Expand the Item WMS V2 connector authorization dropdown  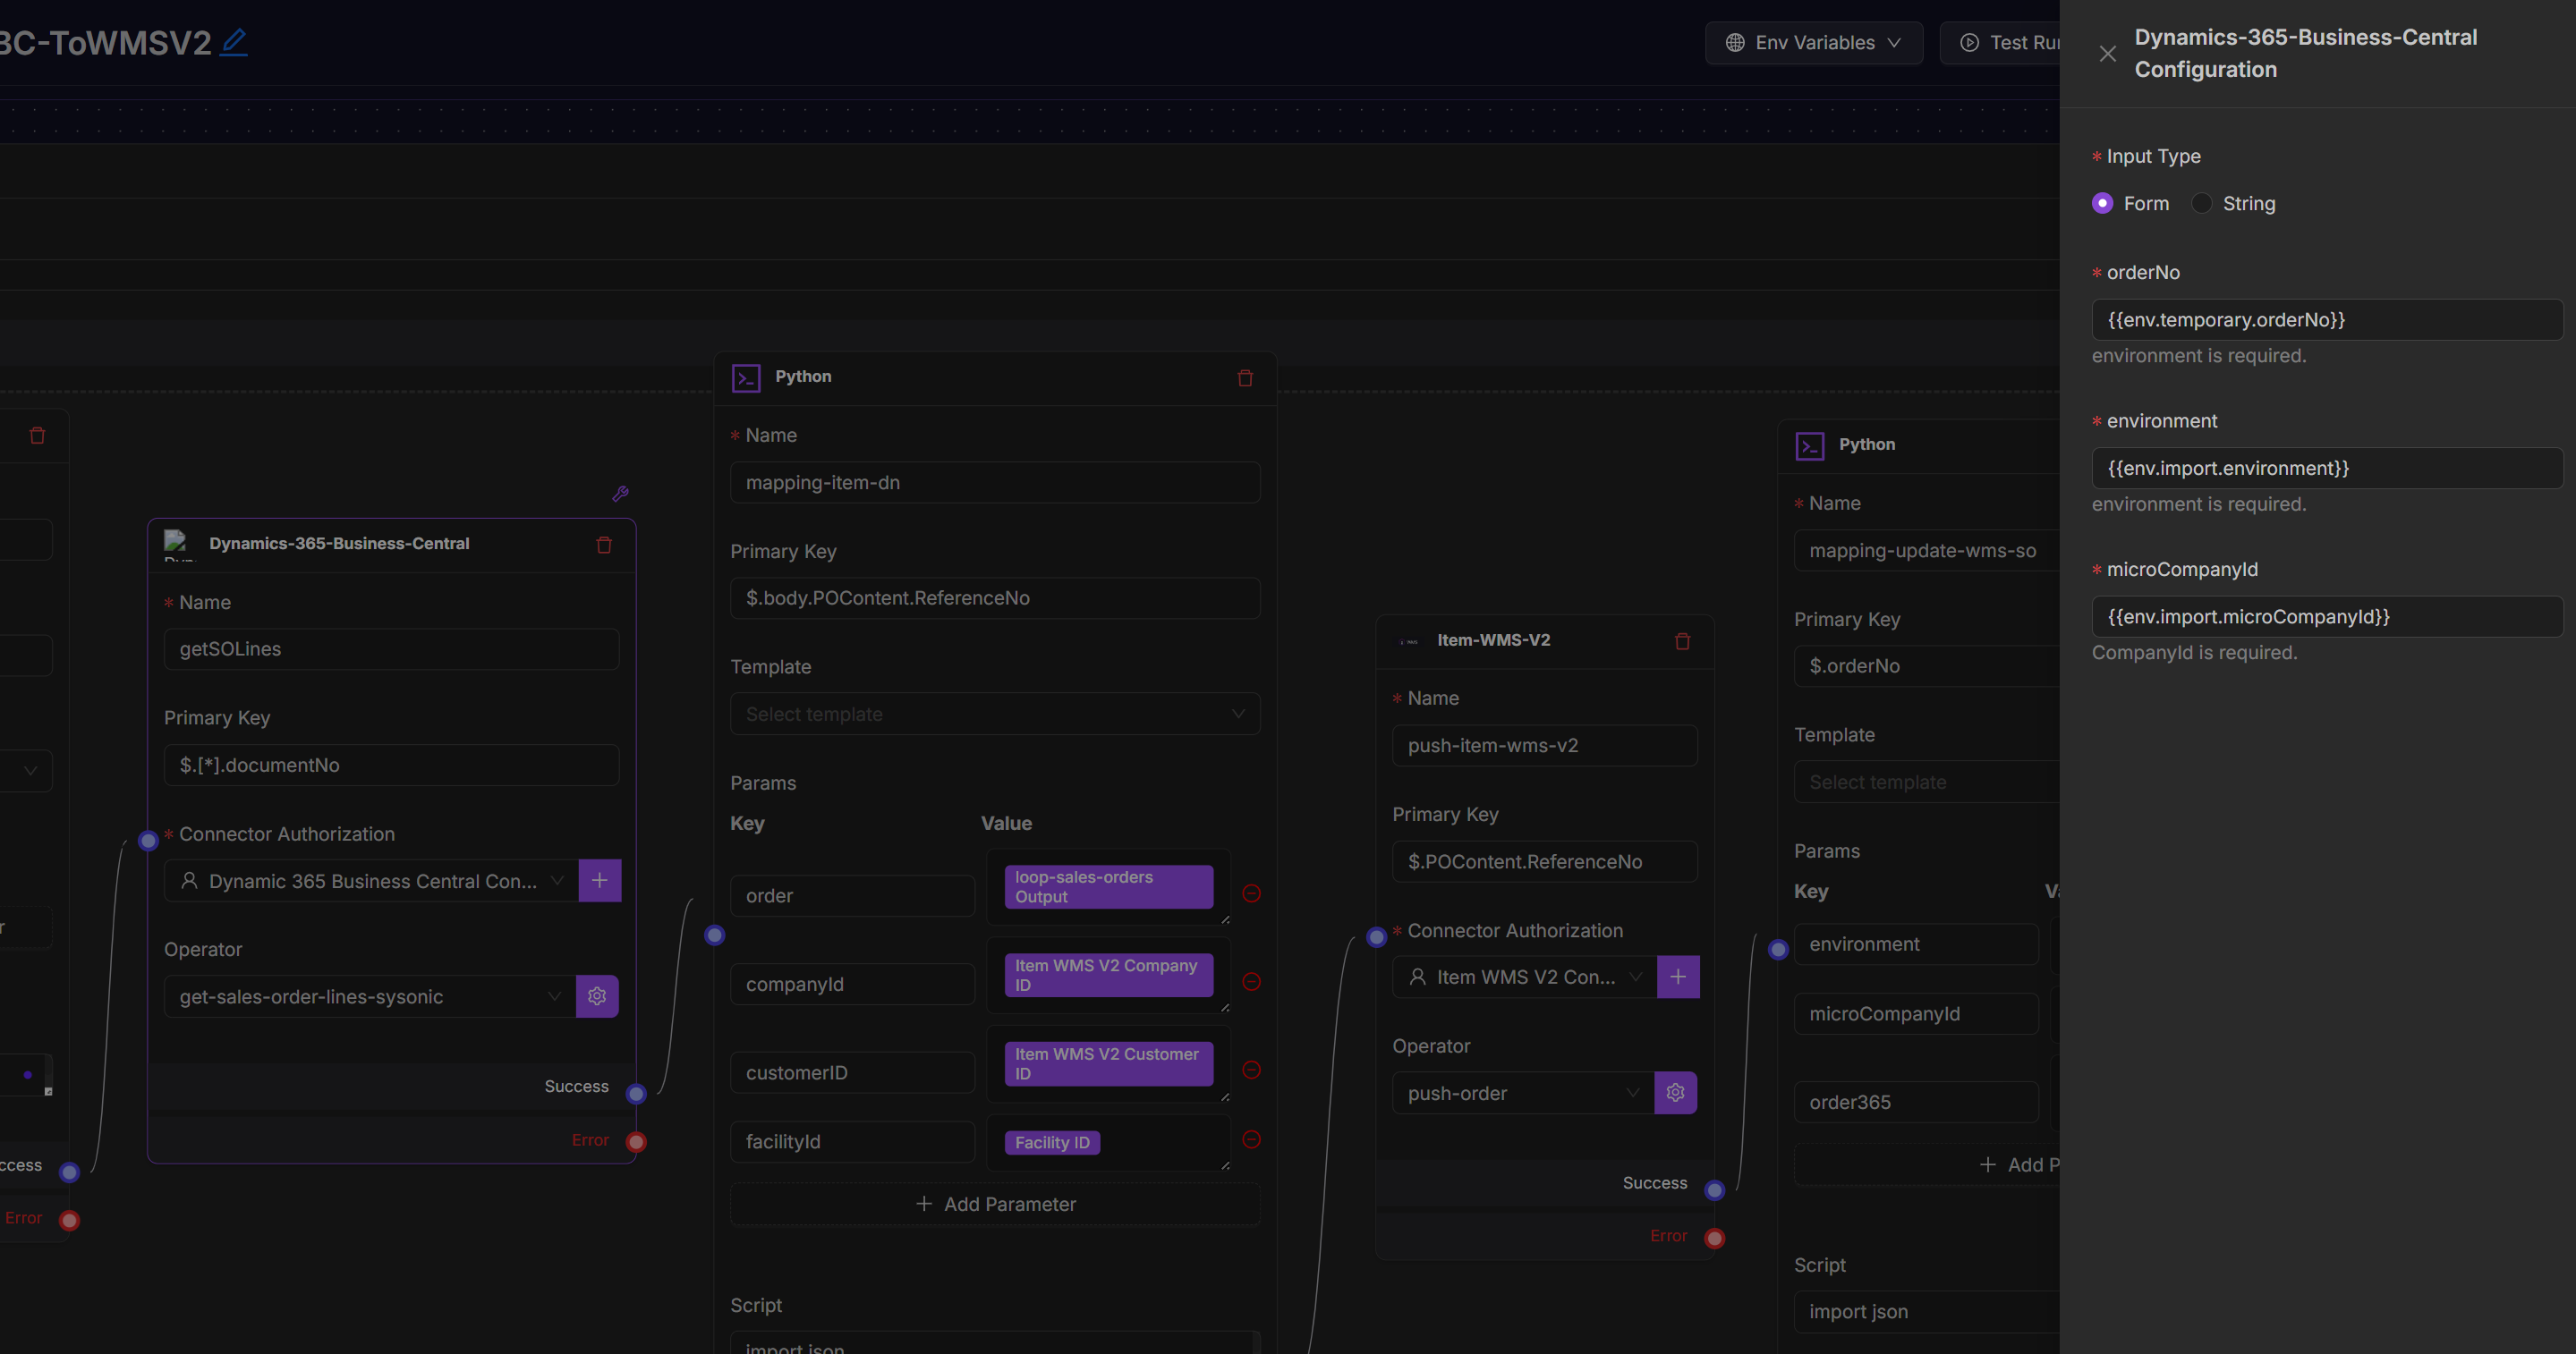1523,977
